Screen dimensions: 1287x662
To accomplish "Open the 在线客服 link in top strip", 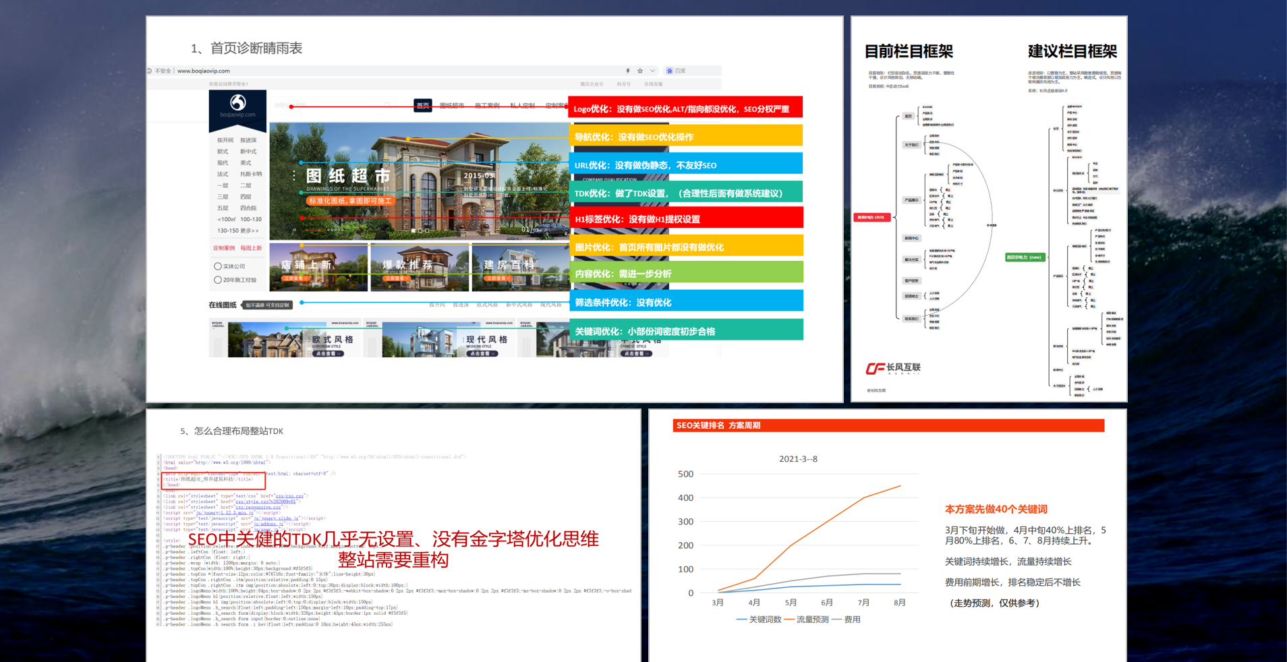I will (x=653, y=84).
